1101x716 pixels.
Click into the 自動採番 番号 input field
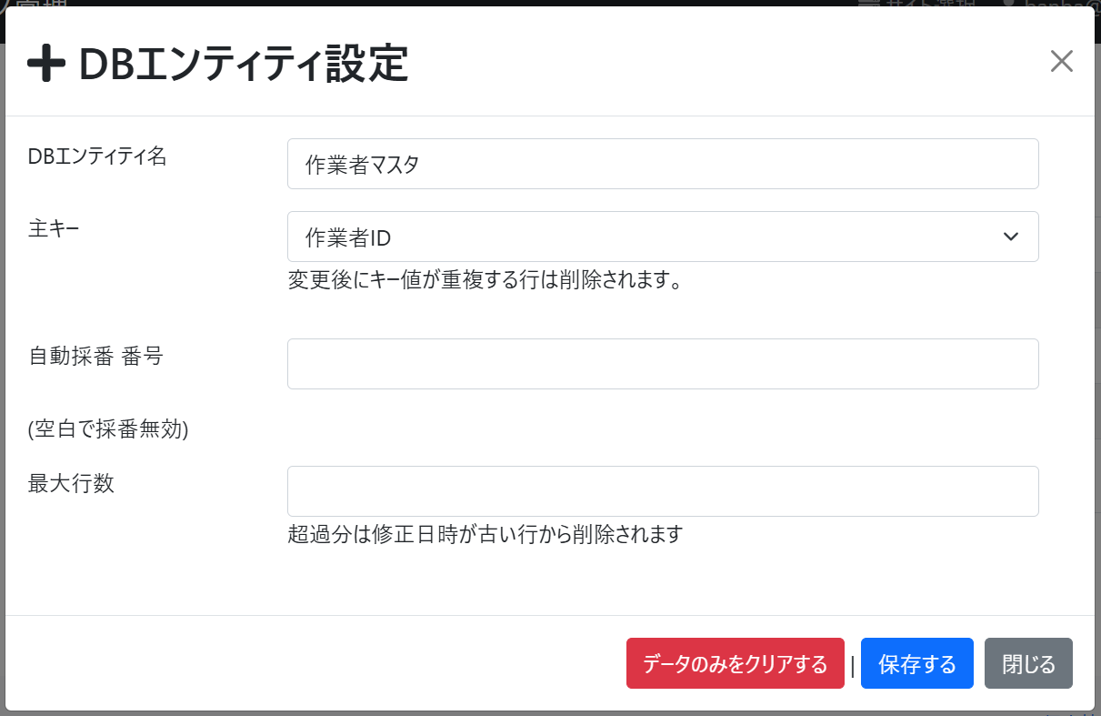tap(662, 364)
